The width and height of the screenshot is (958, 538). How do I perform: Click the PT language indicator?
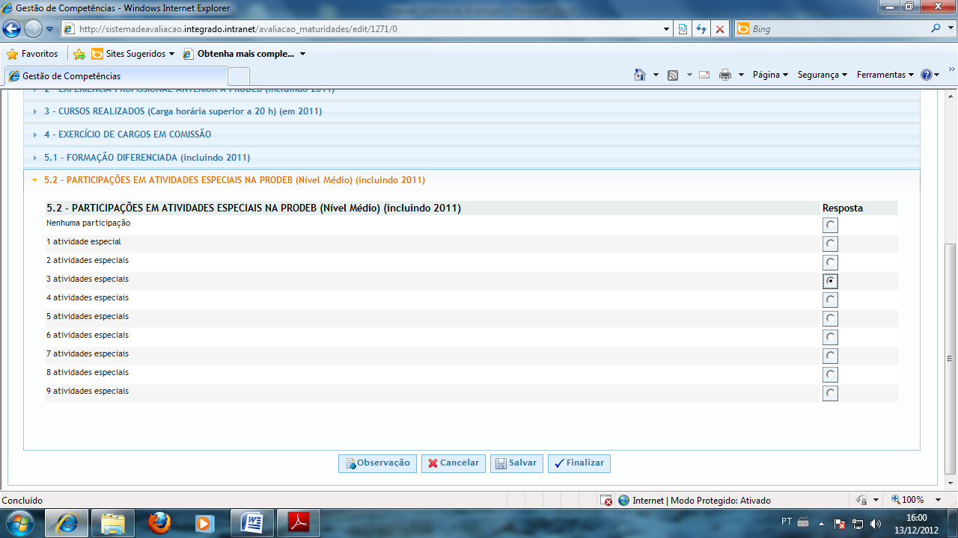click(787, 522)
